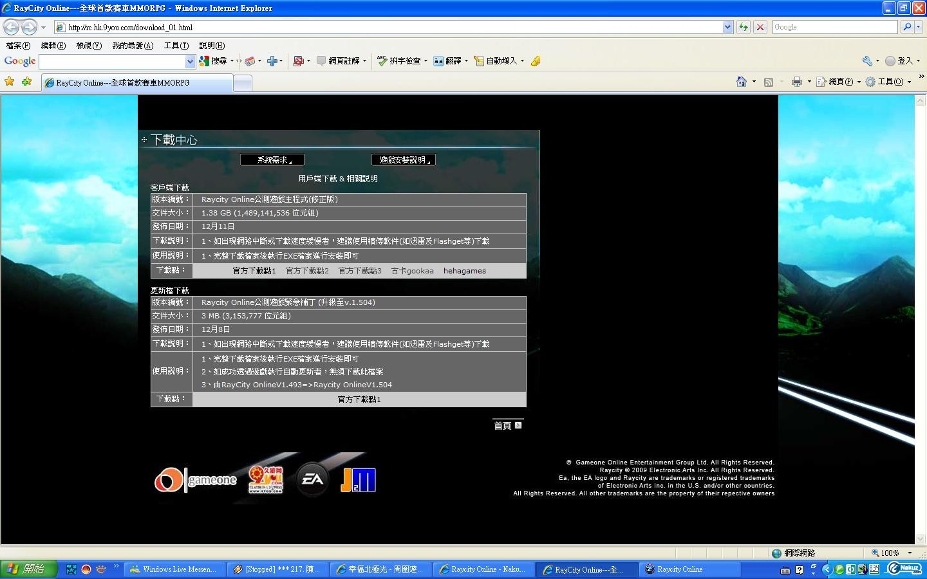This screenshot has height=579, width=927.
Task: Click 自動填入 autofill button
Action: click(496, 61)
